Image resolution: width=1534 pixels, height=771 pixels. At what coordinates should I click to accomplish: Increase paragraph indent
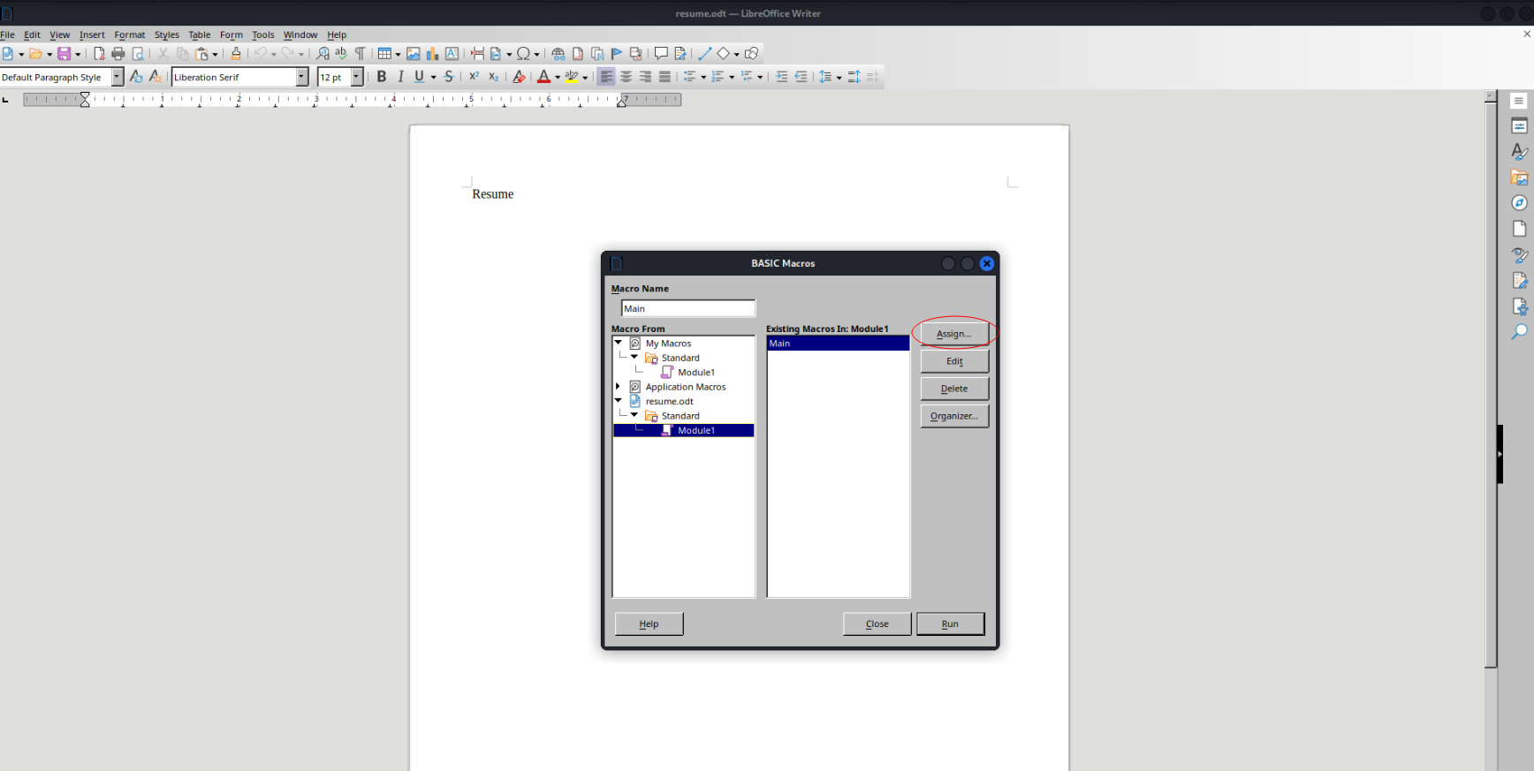pyautogui.click(x=781, y=77)
